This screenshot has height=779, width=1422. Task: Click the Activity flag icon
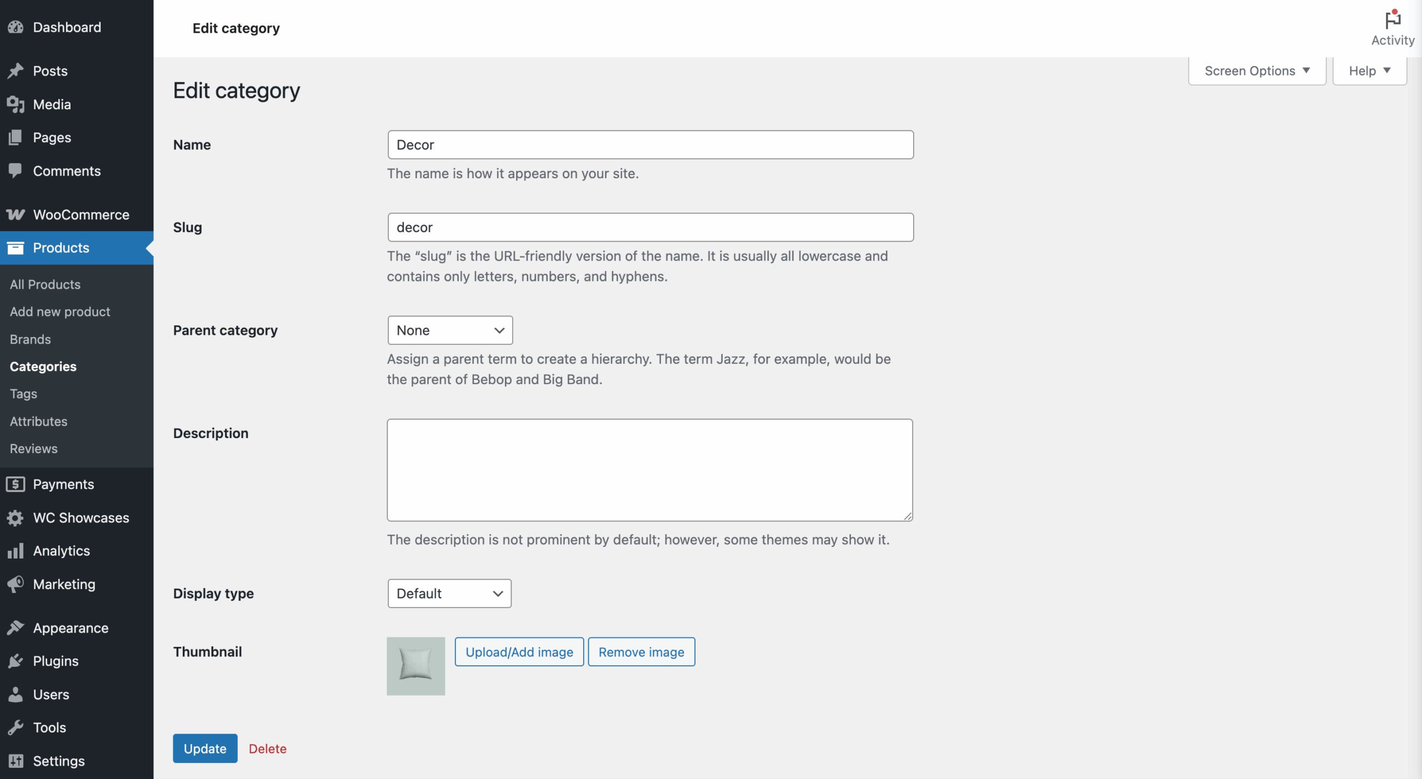pos(1392,20)
